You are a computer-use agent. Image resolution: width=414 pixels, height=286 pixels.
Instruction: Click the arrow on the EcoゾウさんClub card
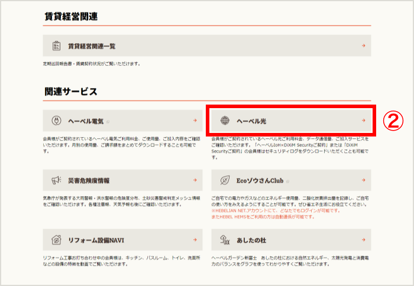363,180
